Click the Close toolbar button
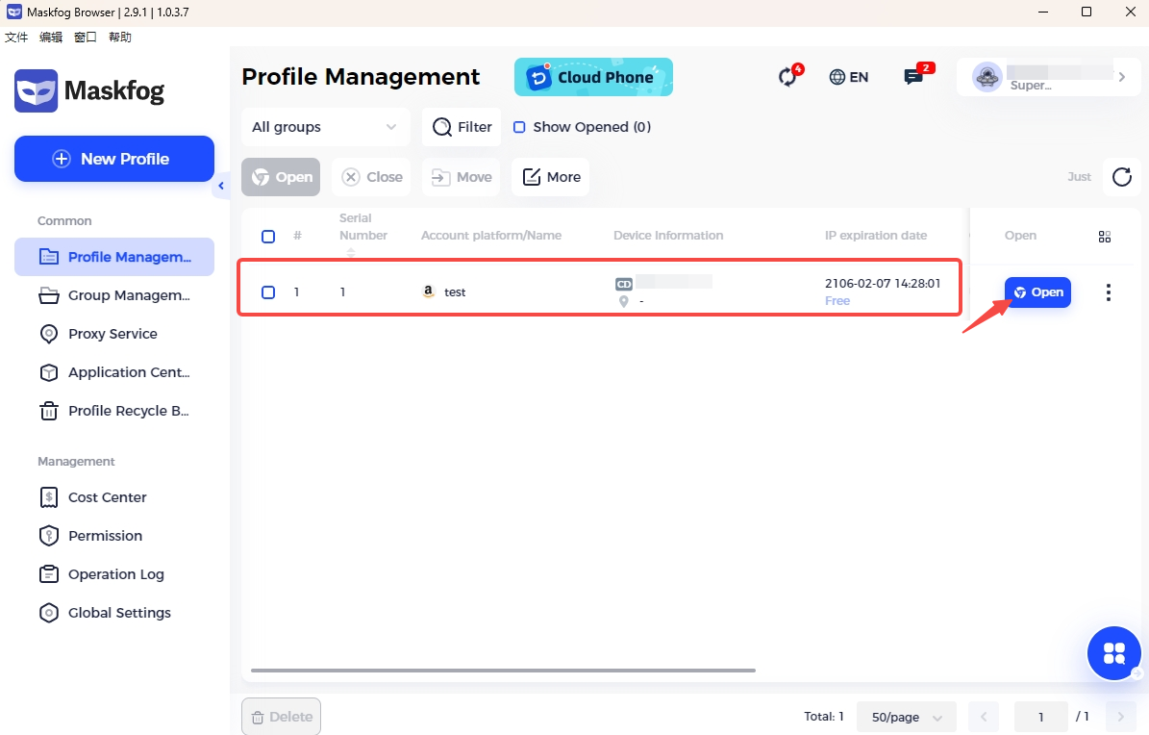Screen dimensions: 1149x735 372,177
